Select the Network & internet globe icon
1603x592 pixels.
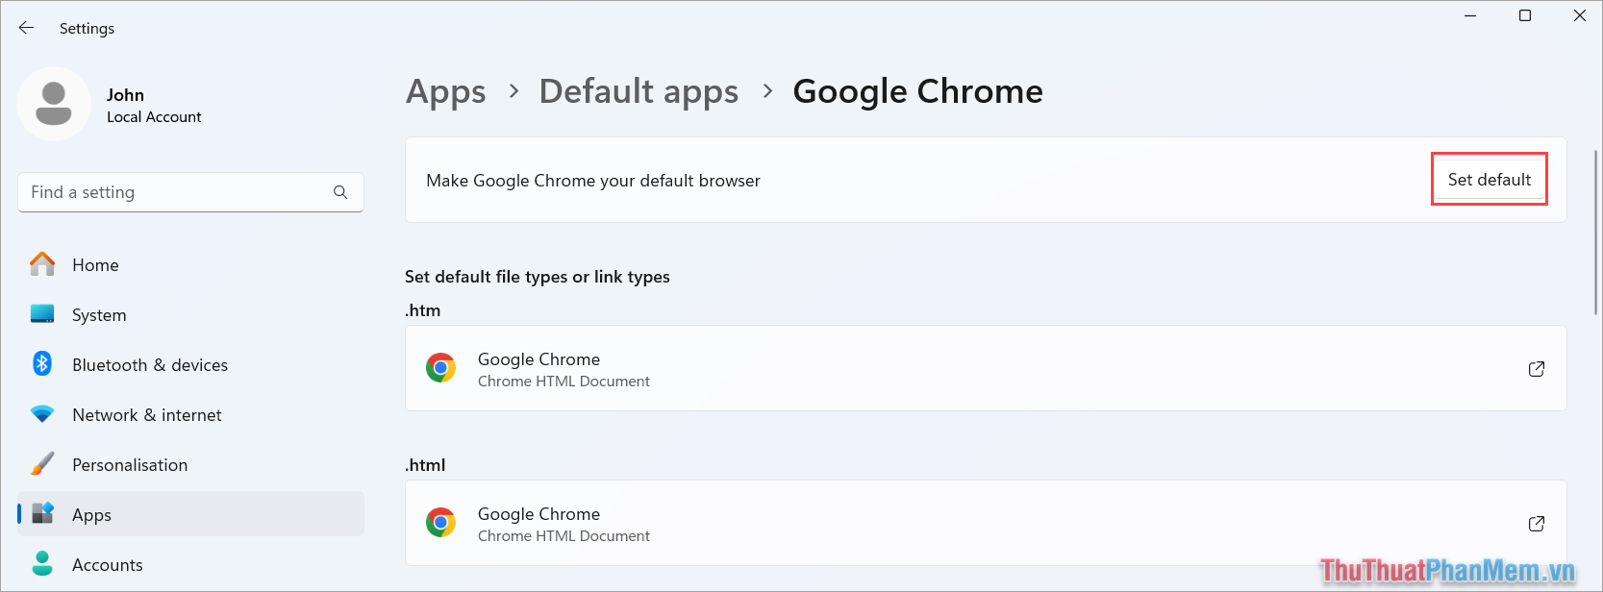tap(42, 414)
